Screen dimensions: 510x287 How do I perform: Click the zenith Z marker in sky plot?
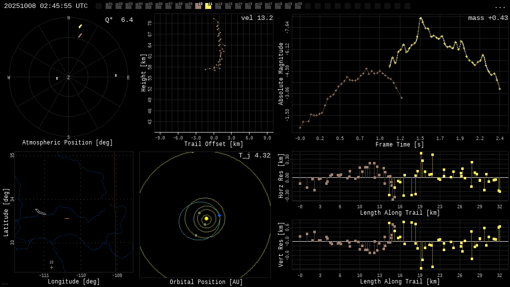[x=69, y=78]
